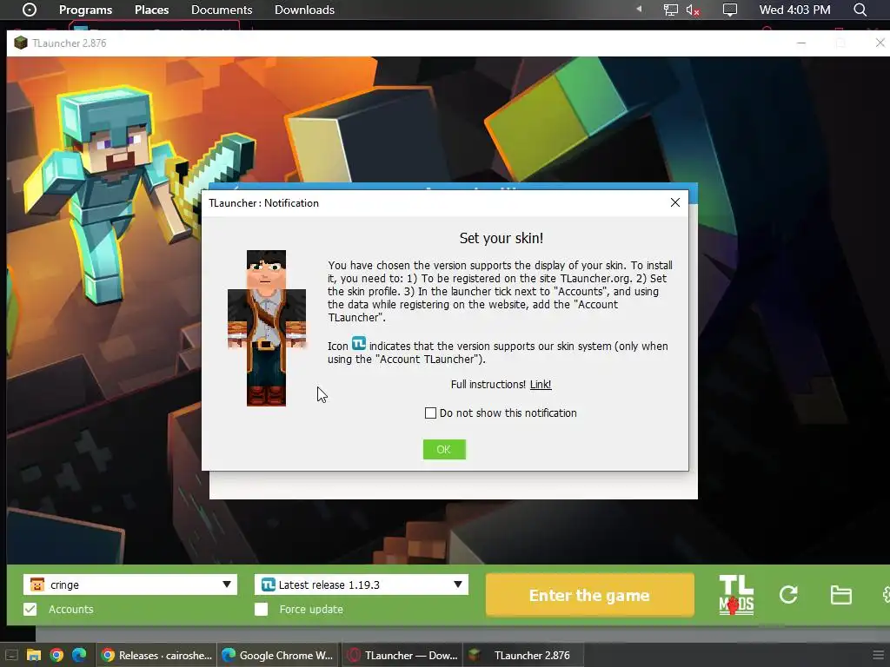The height and width of the screenshot is (667, 890).
Task: Close the TLauncher Notification dialog
Action: [674, 202]
